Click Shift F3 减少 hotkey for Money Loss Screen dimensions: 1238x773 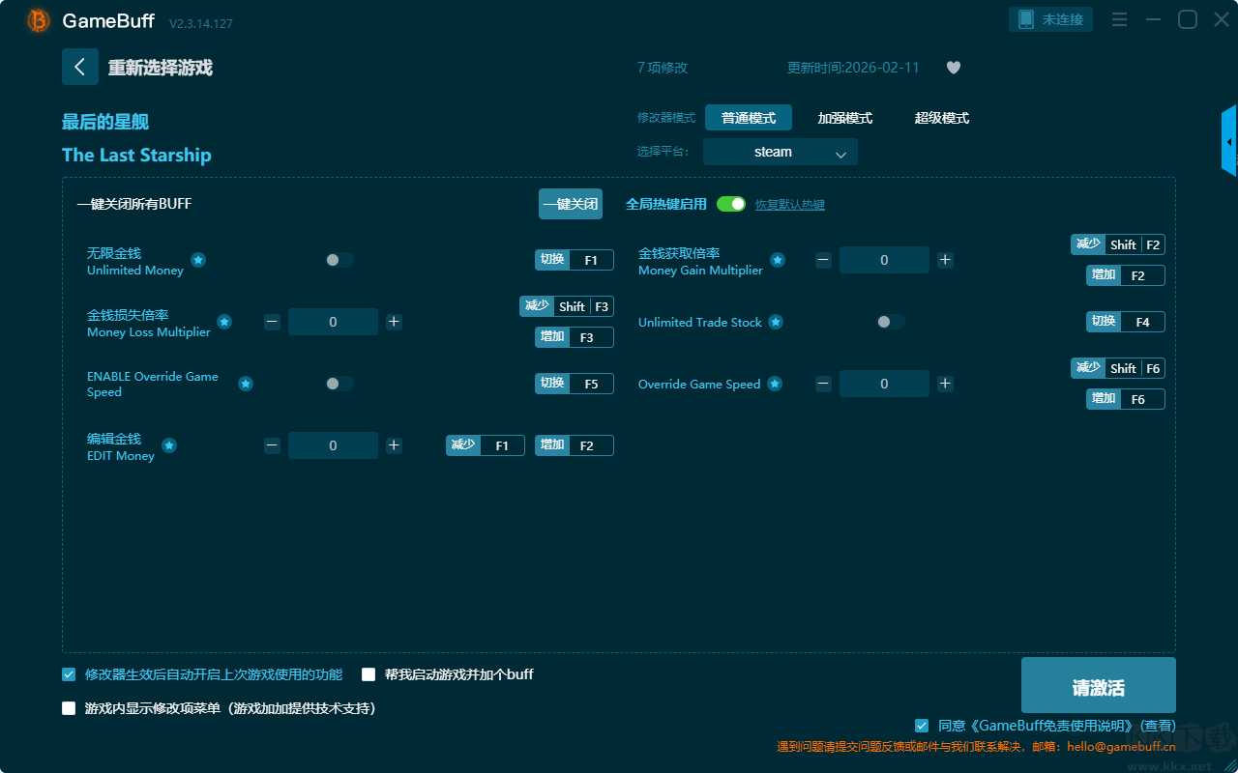click(567, 306)
